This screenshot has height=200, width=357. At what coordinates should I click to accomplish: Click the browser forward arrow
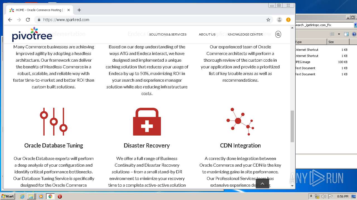tap(19, 20)
